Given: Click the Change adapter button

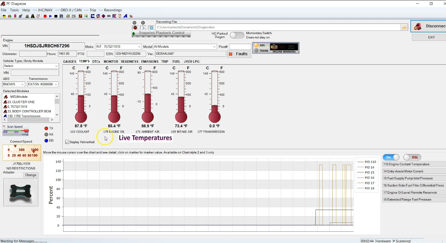Looking at the screenshot, I should (x=30, y=175).
